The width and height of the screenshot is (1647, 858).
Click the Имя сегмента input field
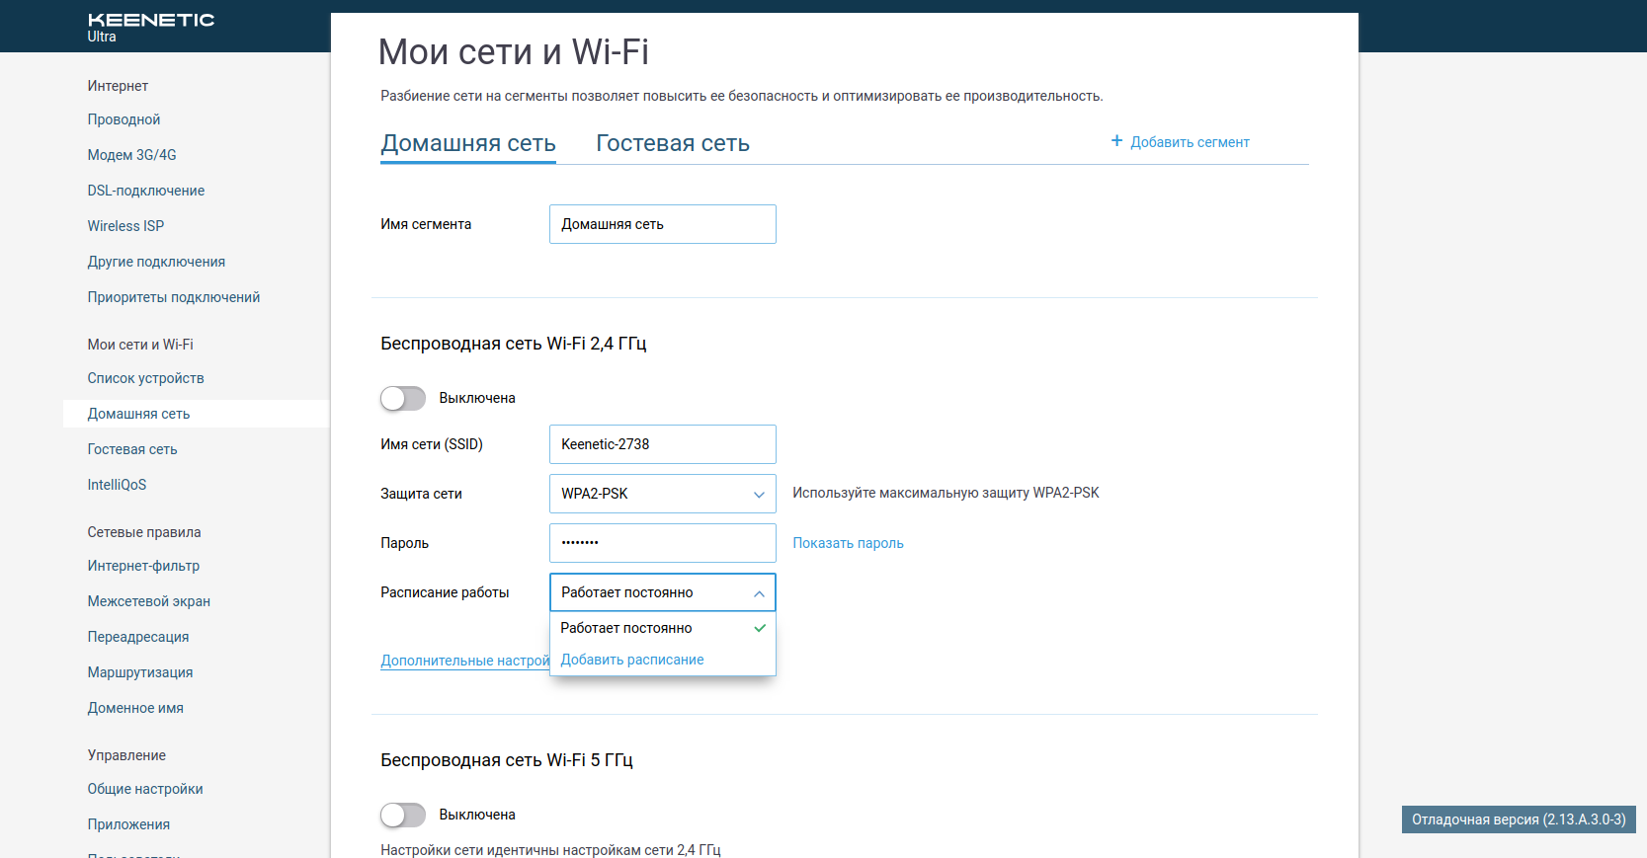click(x=663, y=224)
